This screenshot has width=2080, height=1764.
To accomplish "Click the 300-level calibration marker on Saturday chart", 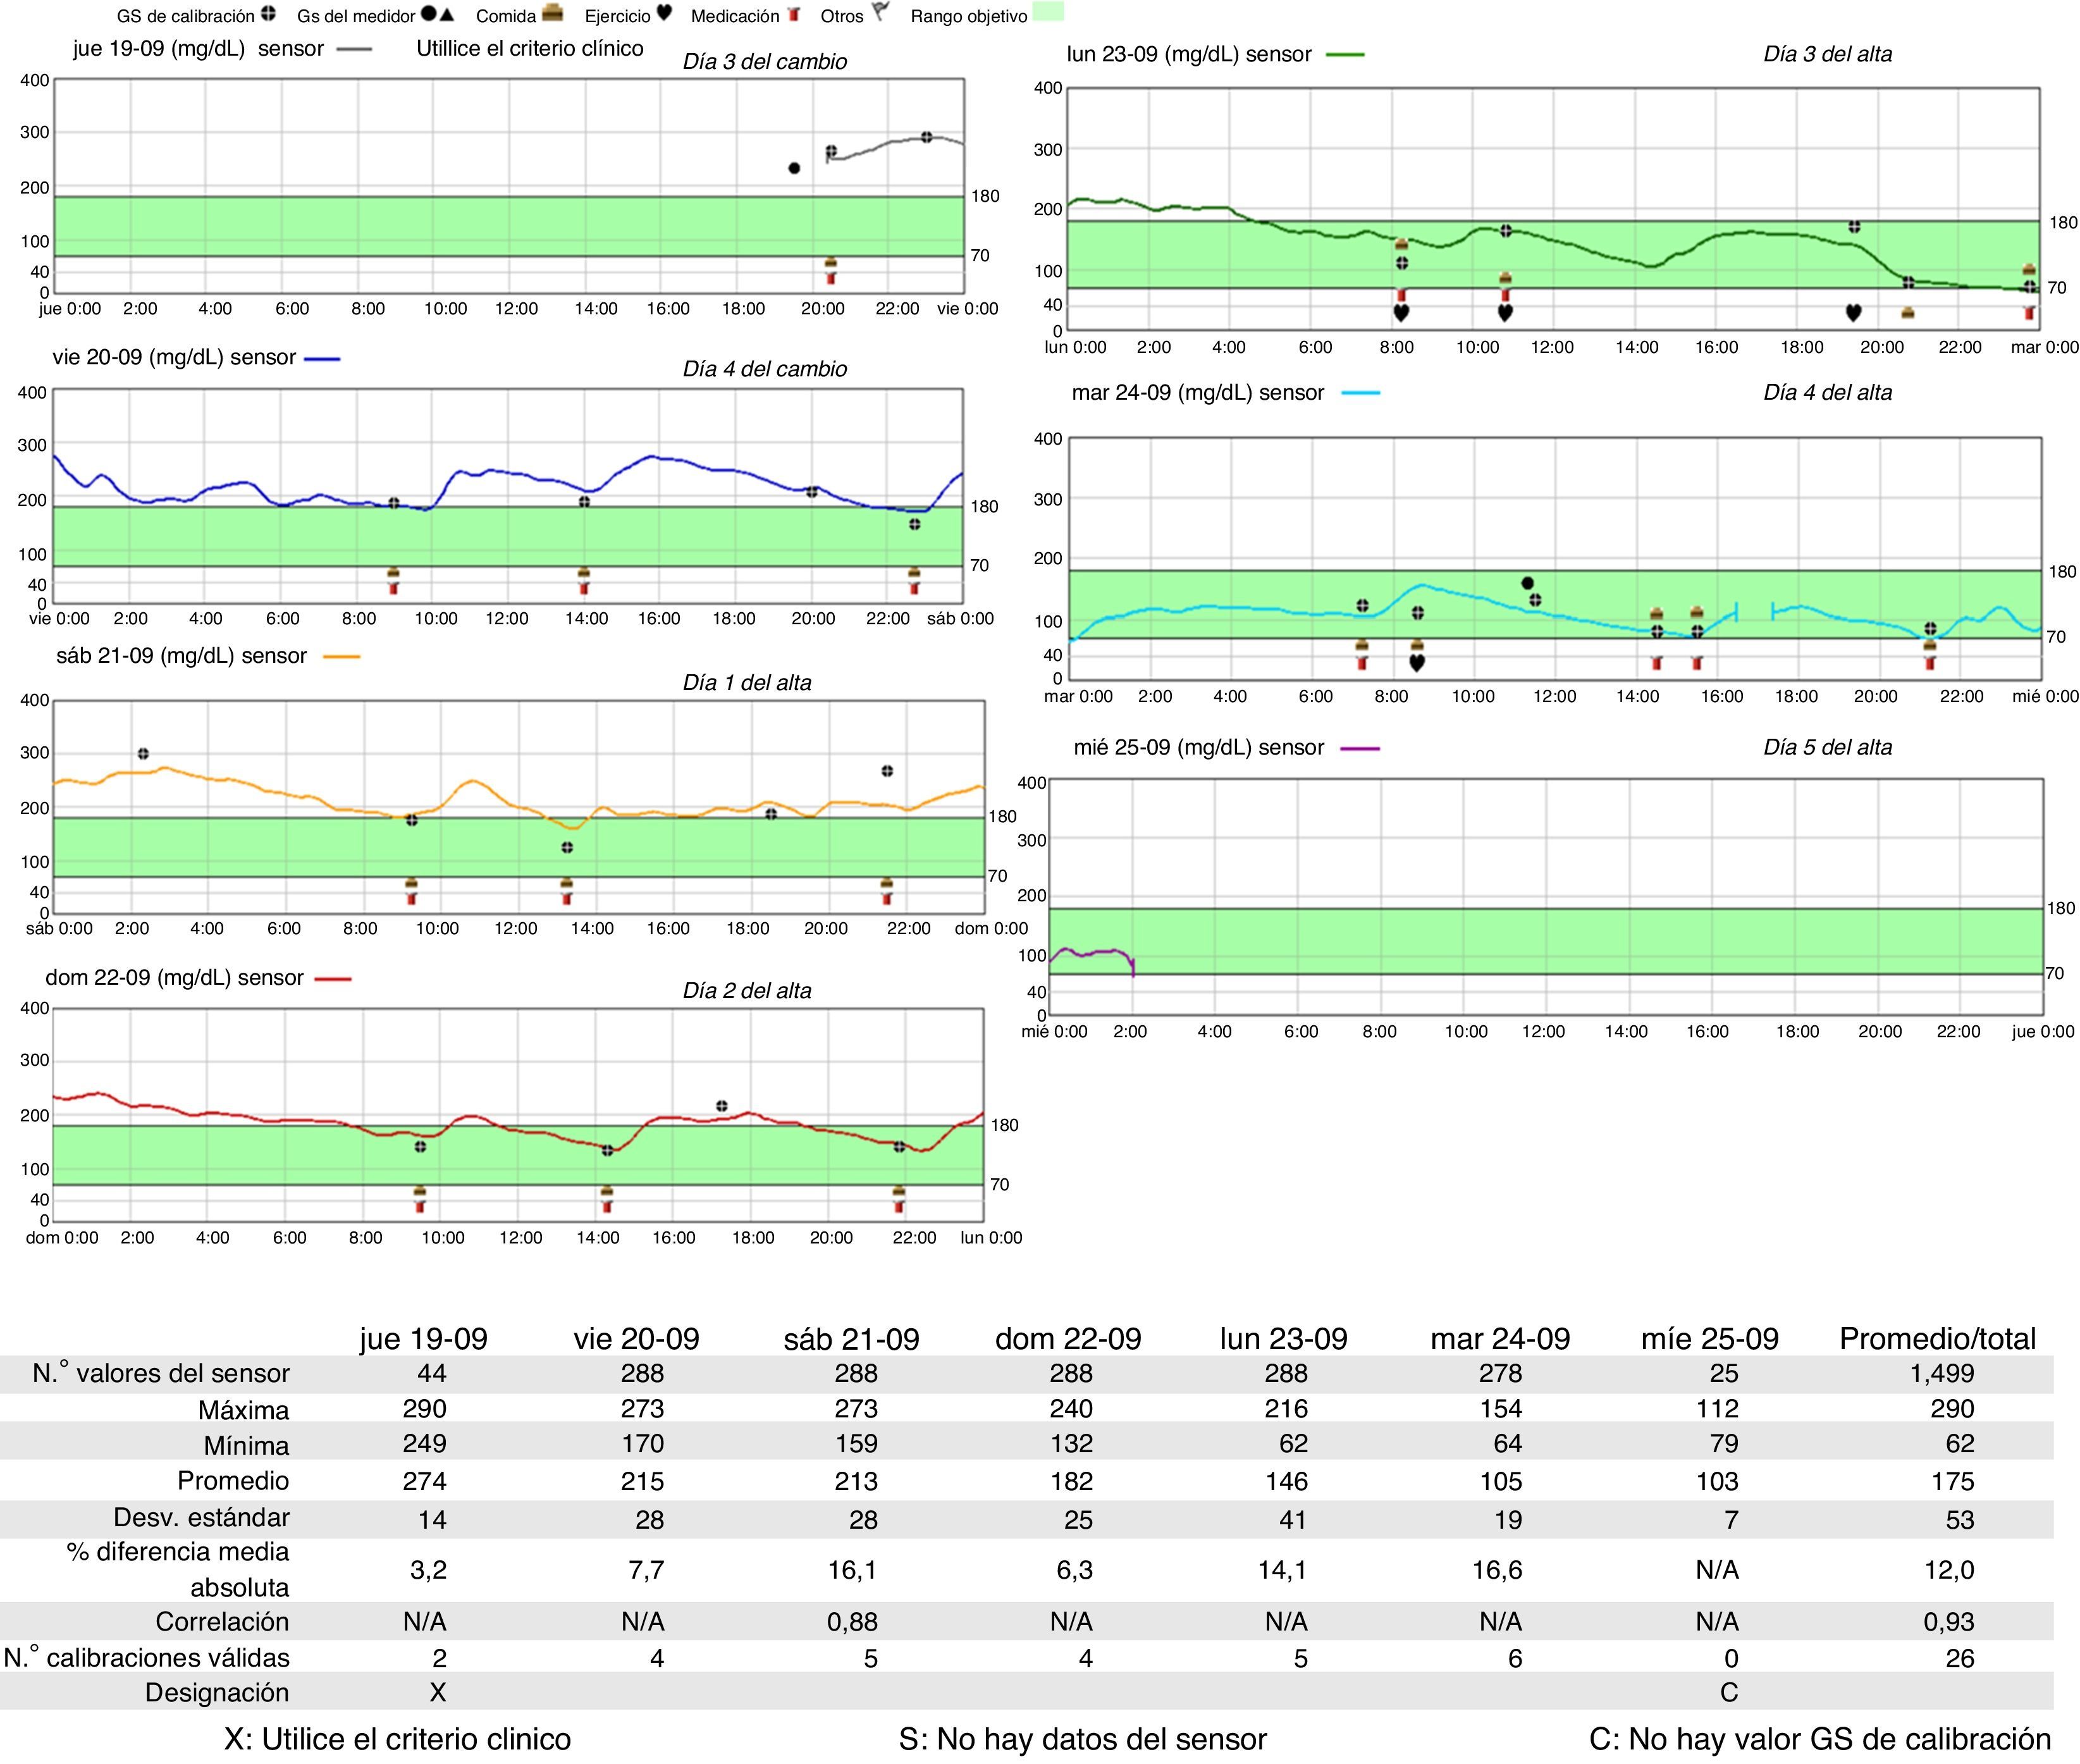I will click(x=143, y=753).
